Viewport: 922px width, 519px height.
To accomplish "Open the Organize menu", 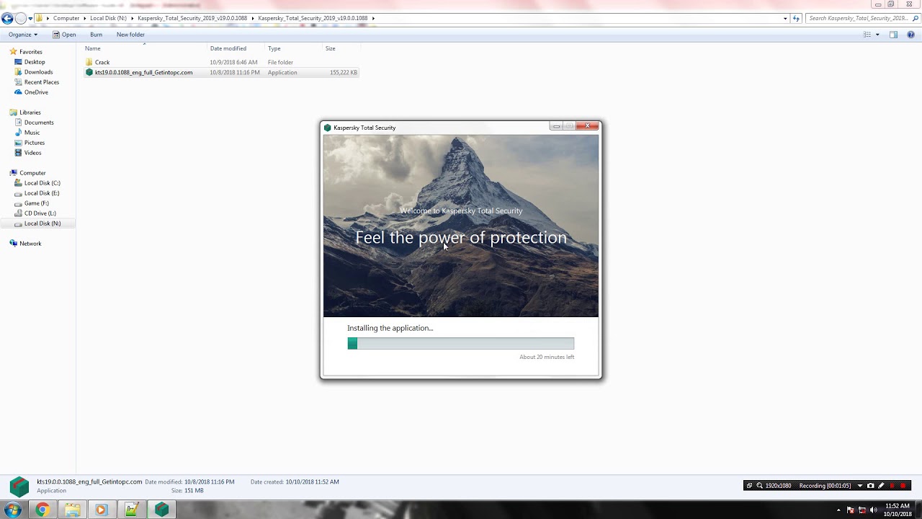I will click(23, 35).
